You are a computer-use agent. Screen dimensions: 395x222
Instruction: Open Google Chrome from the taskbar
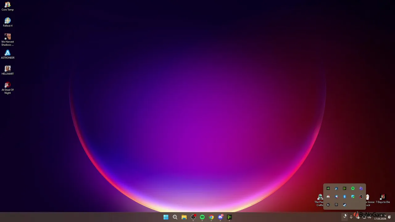click(211, 217)
